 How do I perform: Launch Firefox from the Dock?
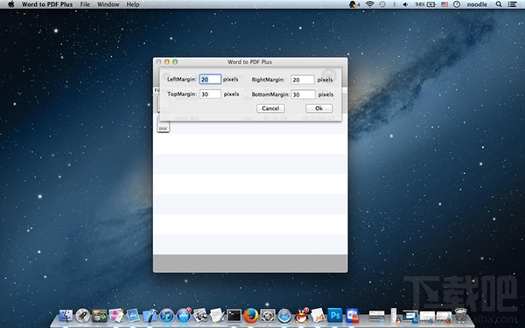(x=251, y=315)
